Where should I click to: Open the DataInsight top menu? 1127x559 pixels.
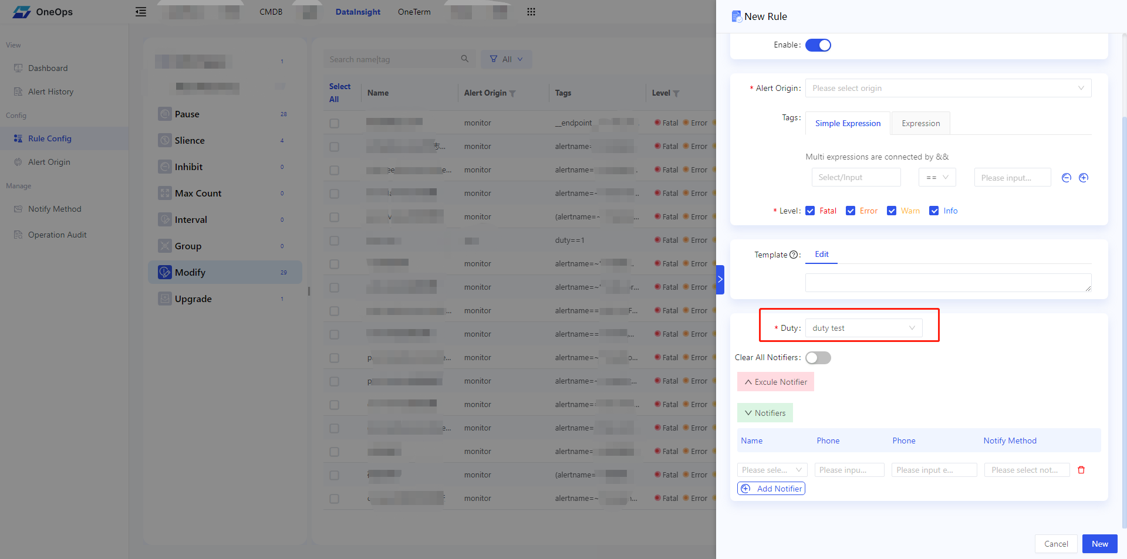358,12
